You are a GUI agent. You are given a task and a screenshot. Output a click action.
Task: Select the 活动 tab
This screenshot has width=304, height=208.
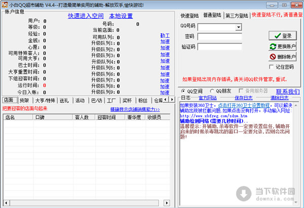80,100
